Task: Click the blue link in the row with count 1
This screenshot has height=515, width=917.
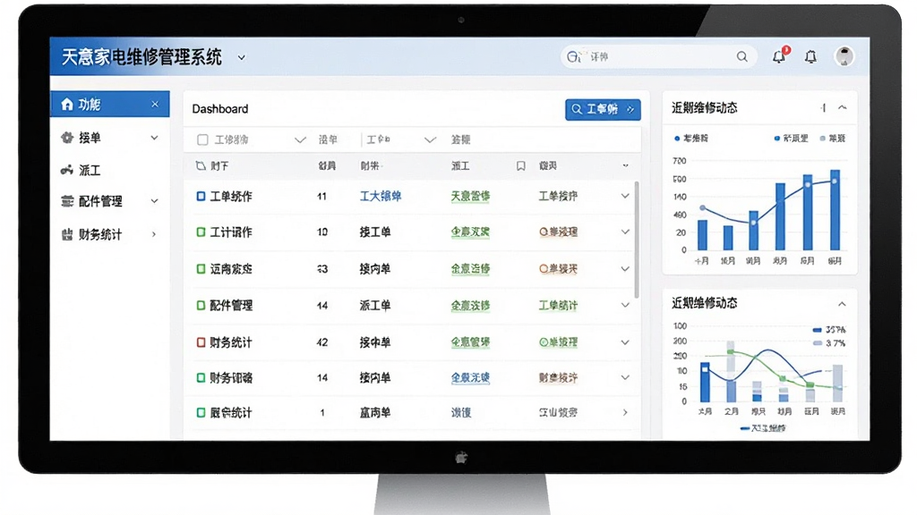Action: click(x=461, y=413)
